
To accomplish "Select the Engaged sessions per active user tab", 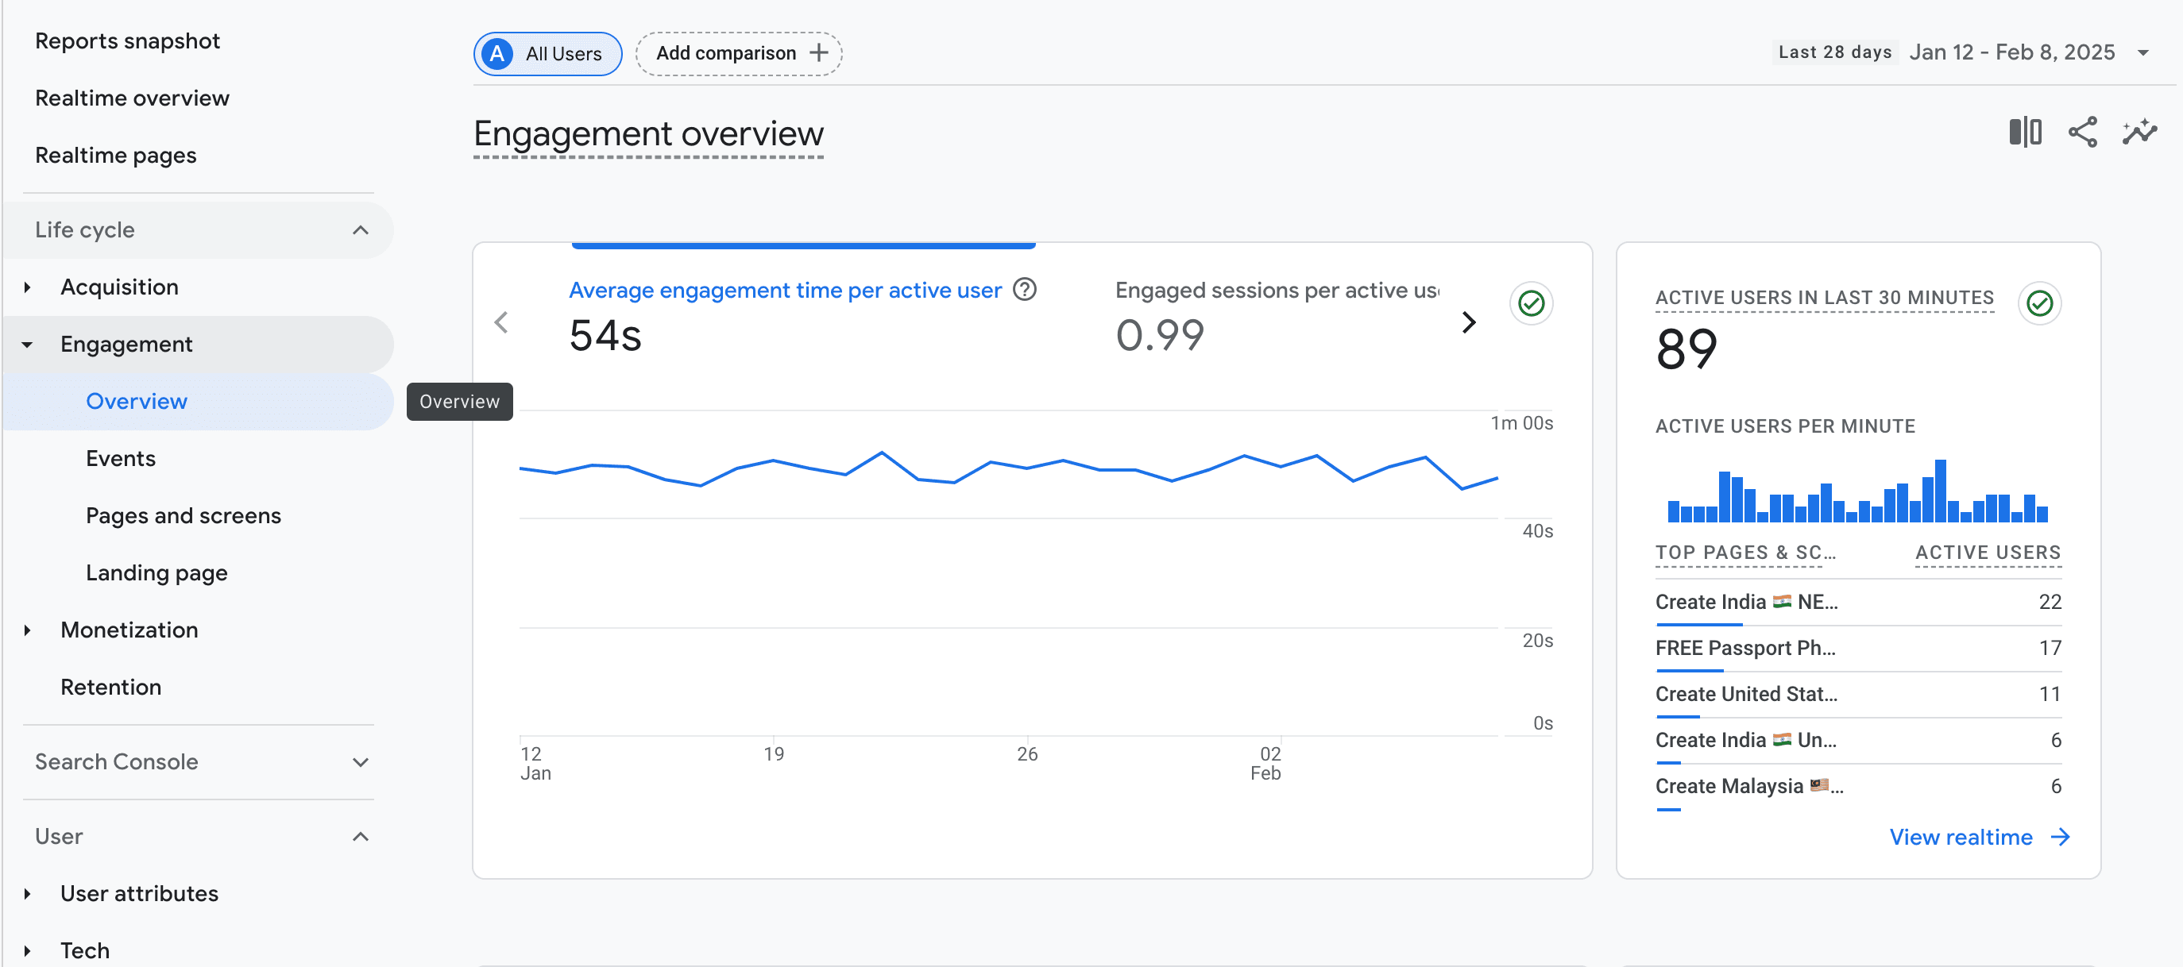I will pos(1277,291).
